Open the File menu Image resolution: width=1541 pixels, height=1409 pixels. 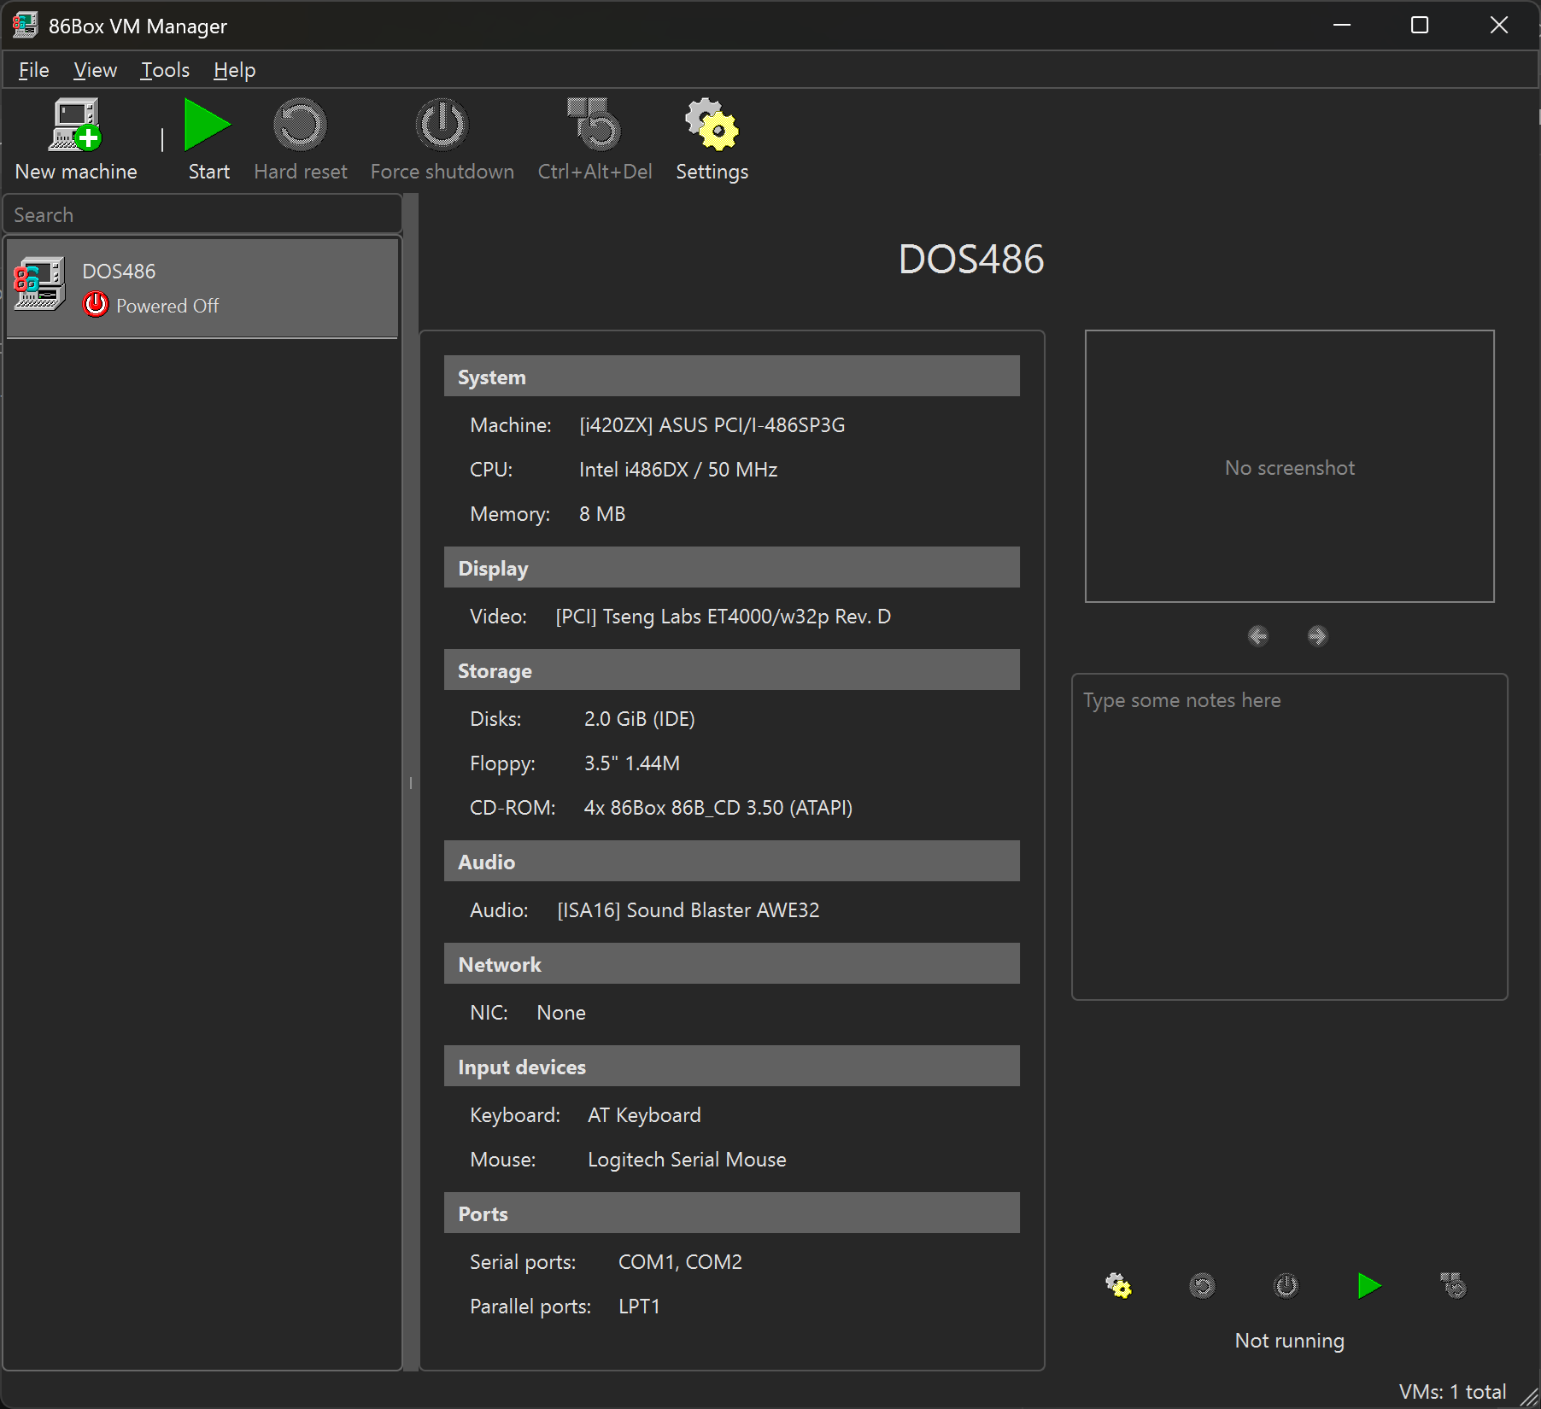point(34,70)
